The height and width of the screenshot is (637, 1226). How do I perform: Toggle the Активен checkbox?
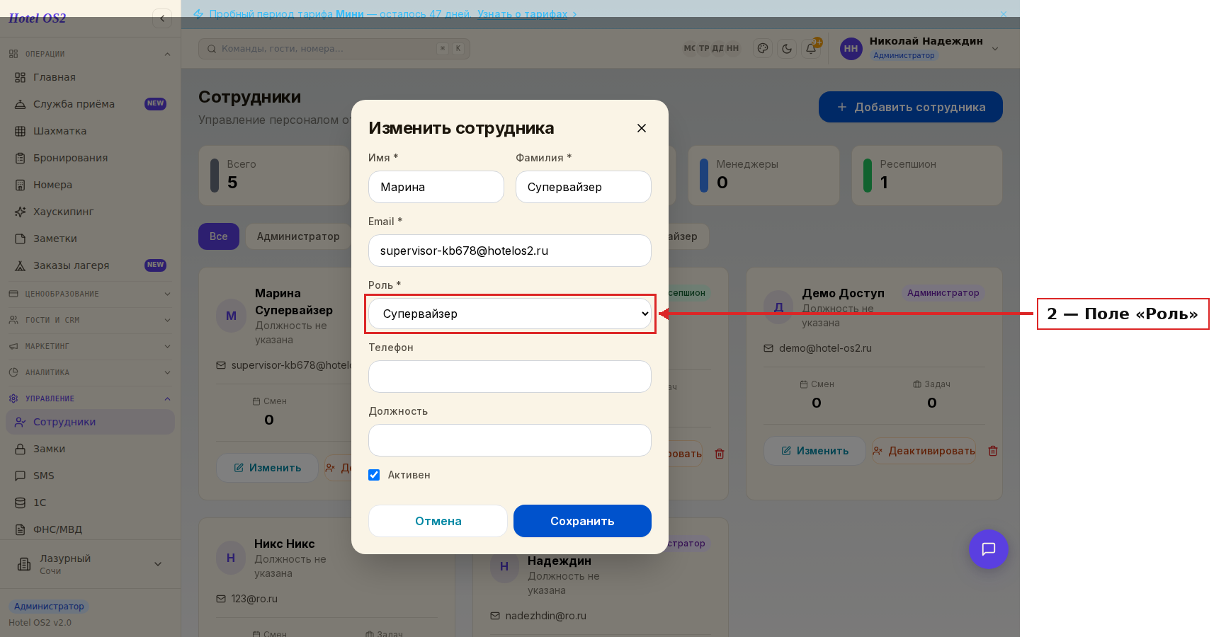coord(374,475)
